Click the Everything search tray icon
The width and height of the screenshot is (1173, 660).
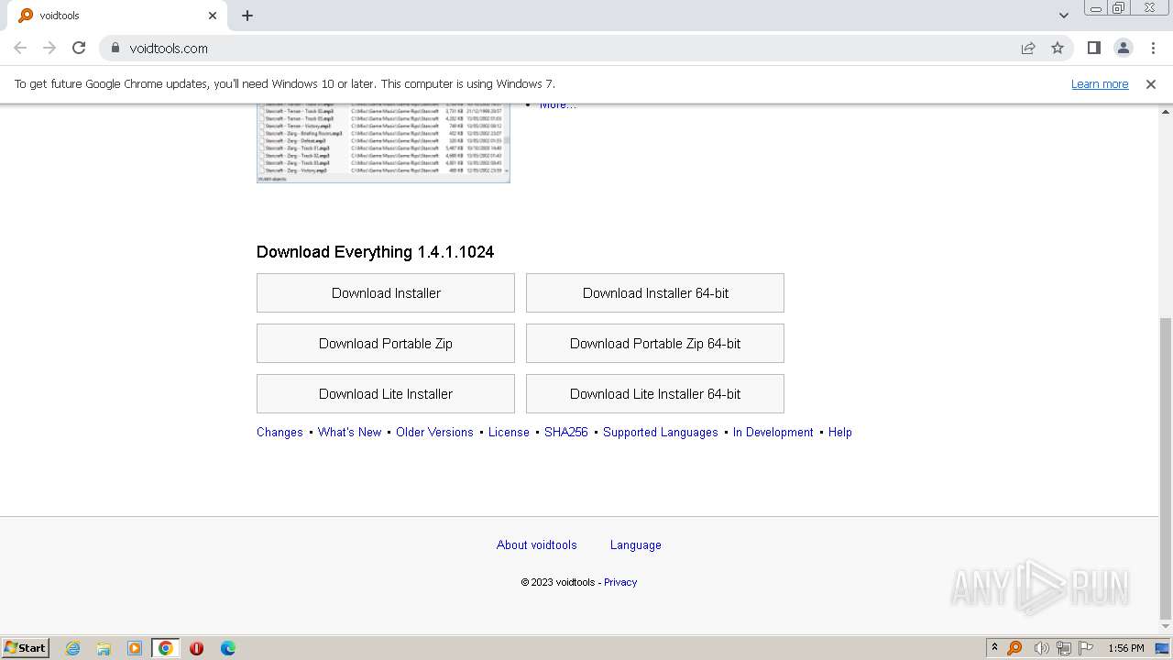point(1014,648)
